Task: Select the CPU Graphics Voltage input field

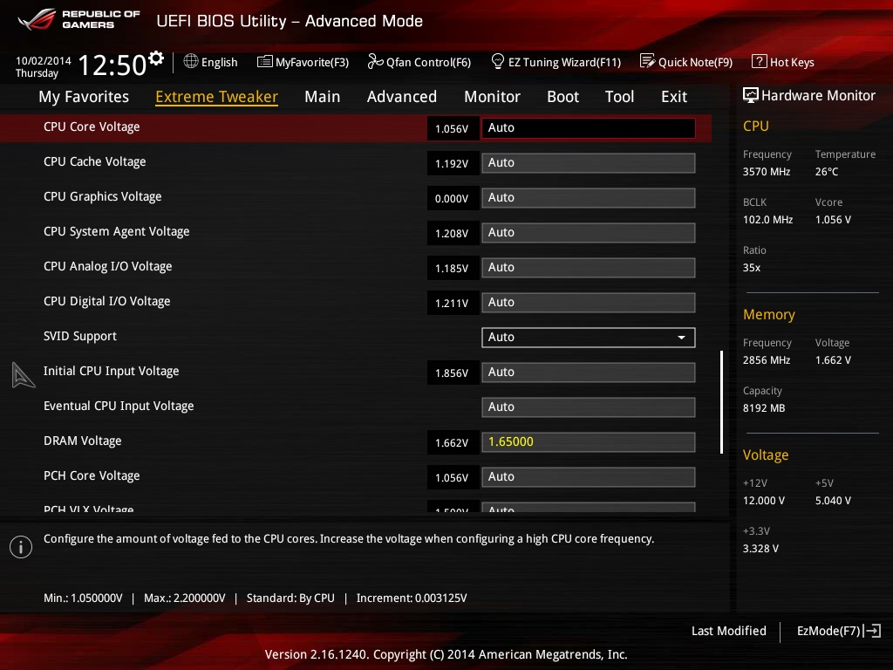Action: [x=589, y=197]
